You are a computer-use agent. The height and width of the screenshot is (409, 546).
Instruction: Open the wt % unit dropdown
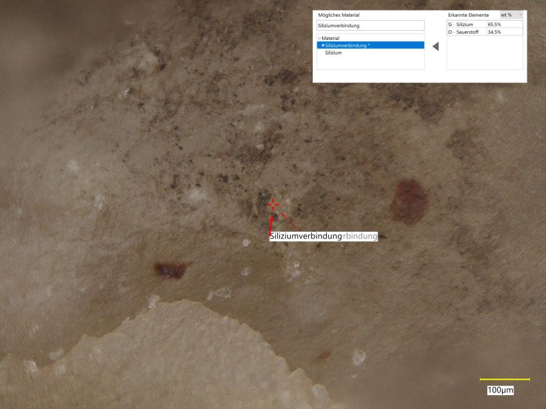click(511, 15)
